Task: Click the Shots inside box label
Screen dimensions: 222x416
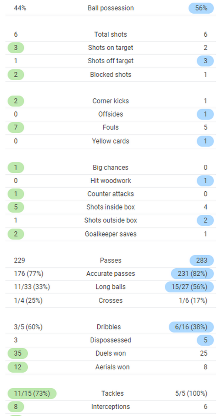Action: 111,207
